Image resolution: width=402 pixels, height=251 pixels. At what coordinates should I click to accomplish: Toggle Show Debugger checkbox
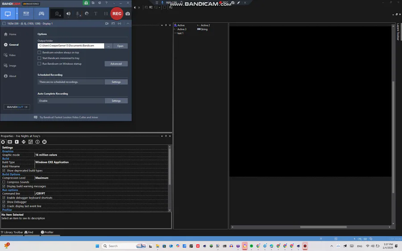[x=4, y=202]
